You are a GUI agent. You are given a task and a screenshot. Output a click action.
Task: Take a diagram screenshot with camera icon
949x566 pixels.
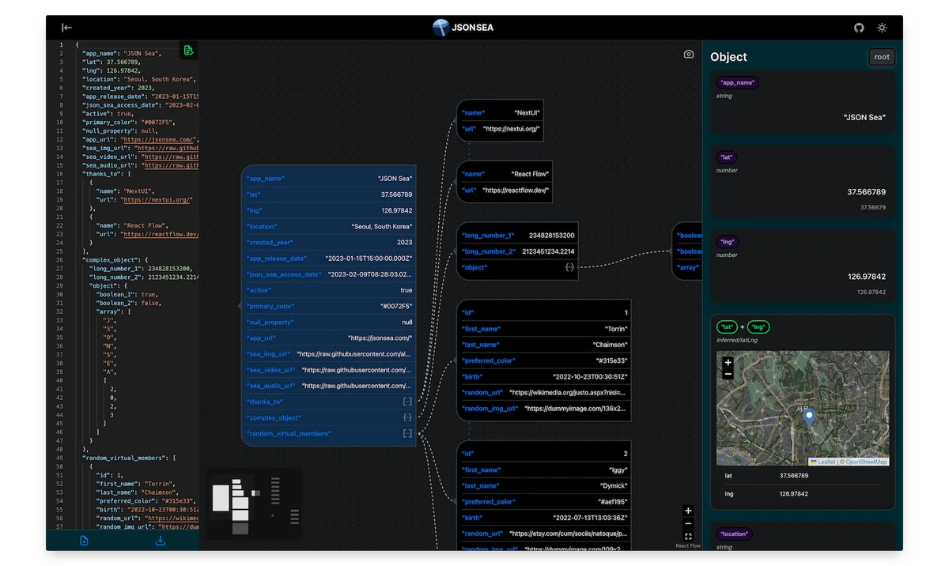tap(689, 55)
